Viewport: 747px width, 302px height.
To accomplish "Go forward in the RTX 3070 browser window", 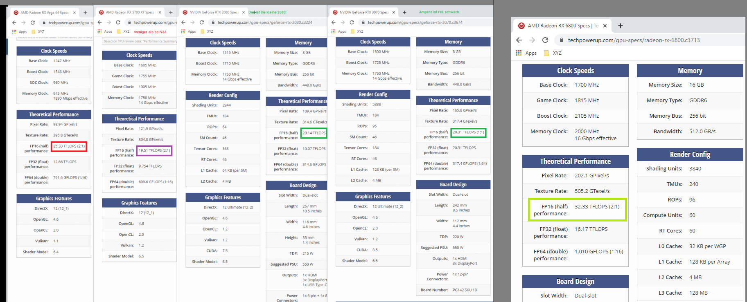I will point(343,22).
